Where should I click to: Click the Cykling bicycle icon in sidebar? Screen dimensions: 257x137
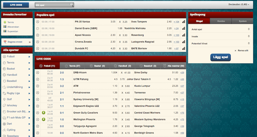point(4,130)
